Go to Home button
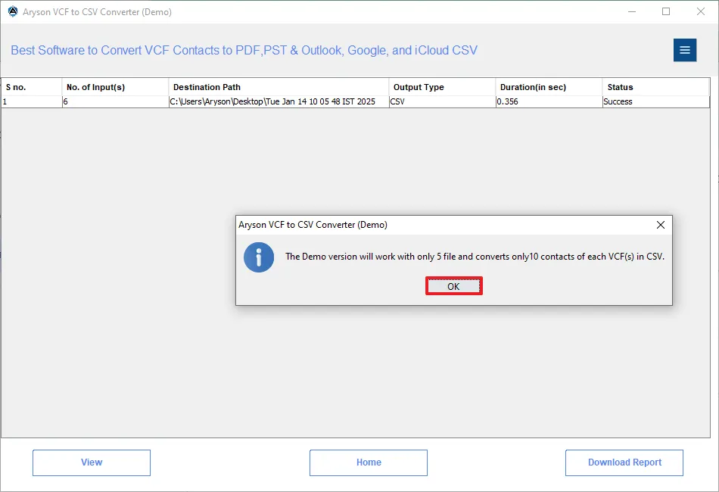Viewport: 719px width, 492px height. coord(369,462)
